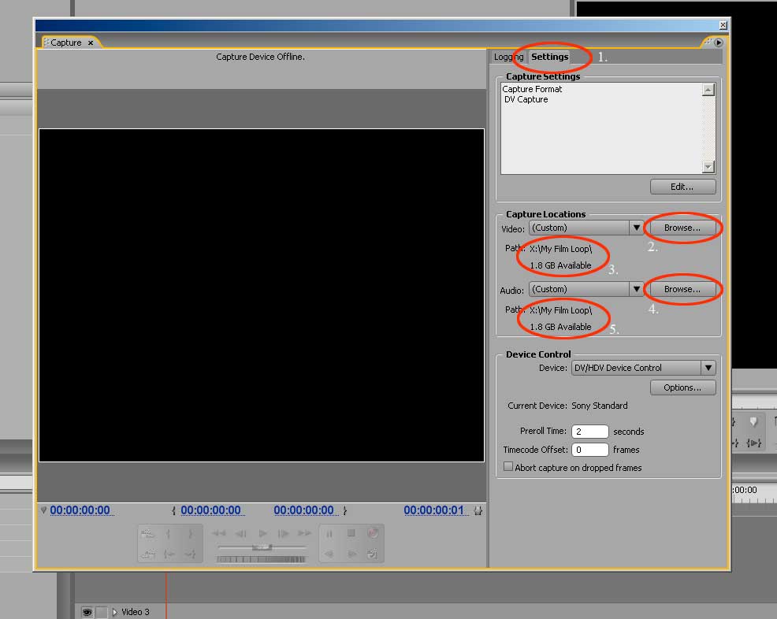Close the Capture window with the X
Image resolution: width=777 pixels, height=619 pixels.
[x=723, y=25]
